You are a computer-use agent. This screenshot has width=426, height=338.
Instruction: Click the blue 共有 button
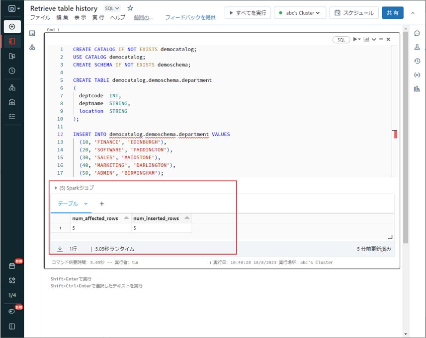(x=392, y=13)
